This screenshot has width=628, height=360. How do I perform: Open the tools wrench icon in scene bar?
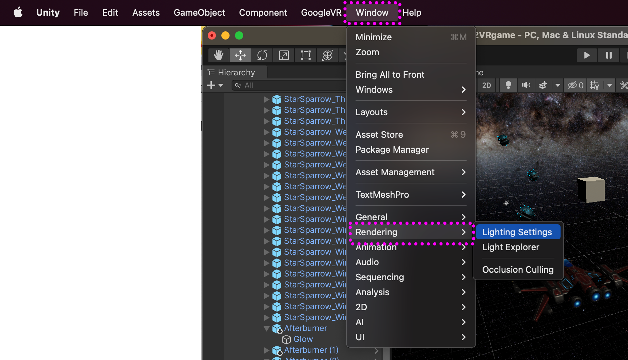[x=623, y=85]
